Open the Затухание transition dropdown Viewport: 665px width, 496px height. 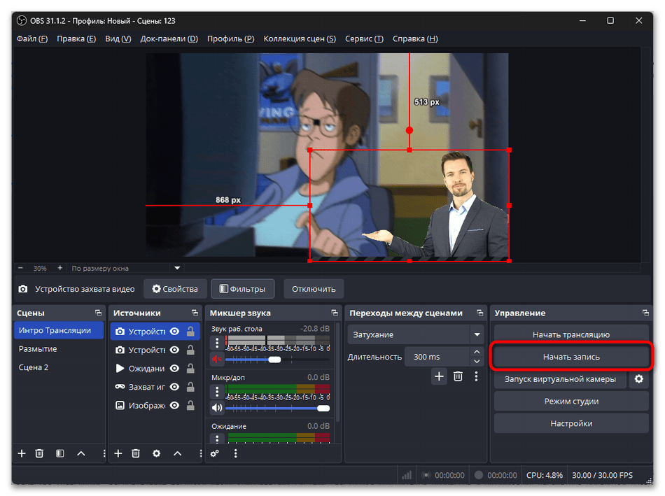[415, 334]
